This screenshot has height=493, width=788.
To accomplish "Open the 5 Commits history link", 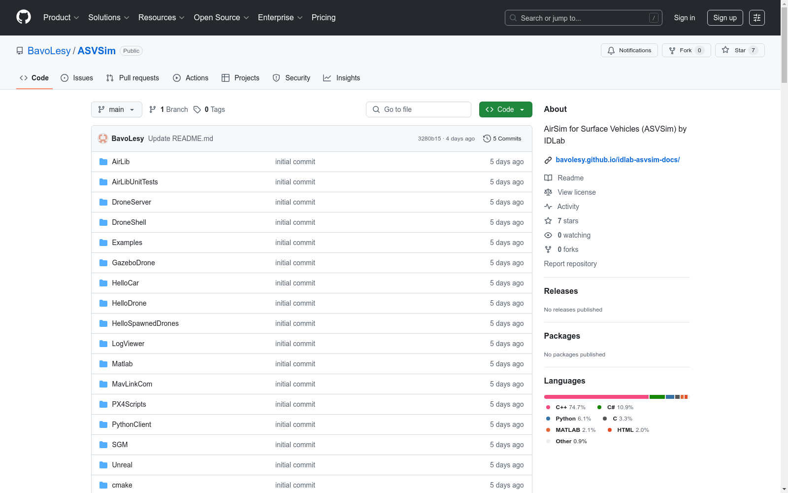I will point(502,139).
